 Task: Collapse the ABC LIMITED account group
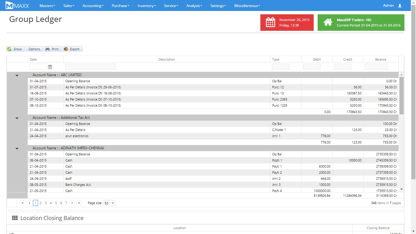17,75
